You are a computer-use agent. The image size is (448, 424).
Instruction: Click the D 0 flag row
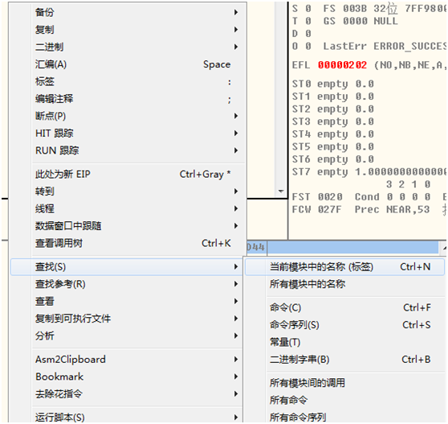point(301,34)
